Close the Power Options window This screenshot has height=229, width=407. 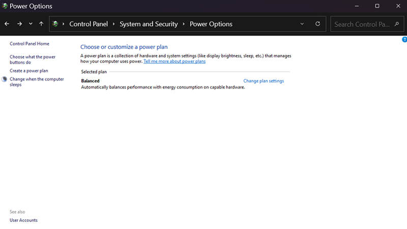(398, 6)
